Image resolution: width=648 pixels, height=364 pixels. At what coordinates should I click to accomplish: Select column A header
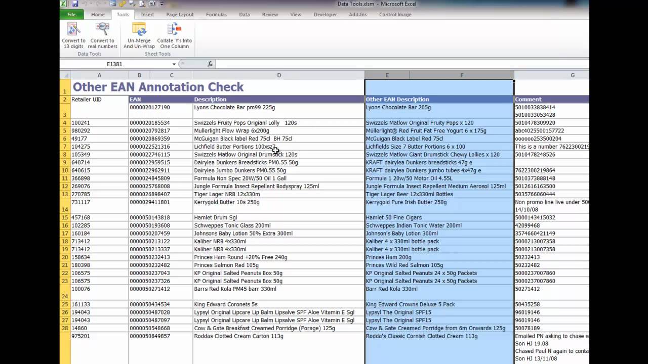[99, 75]
